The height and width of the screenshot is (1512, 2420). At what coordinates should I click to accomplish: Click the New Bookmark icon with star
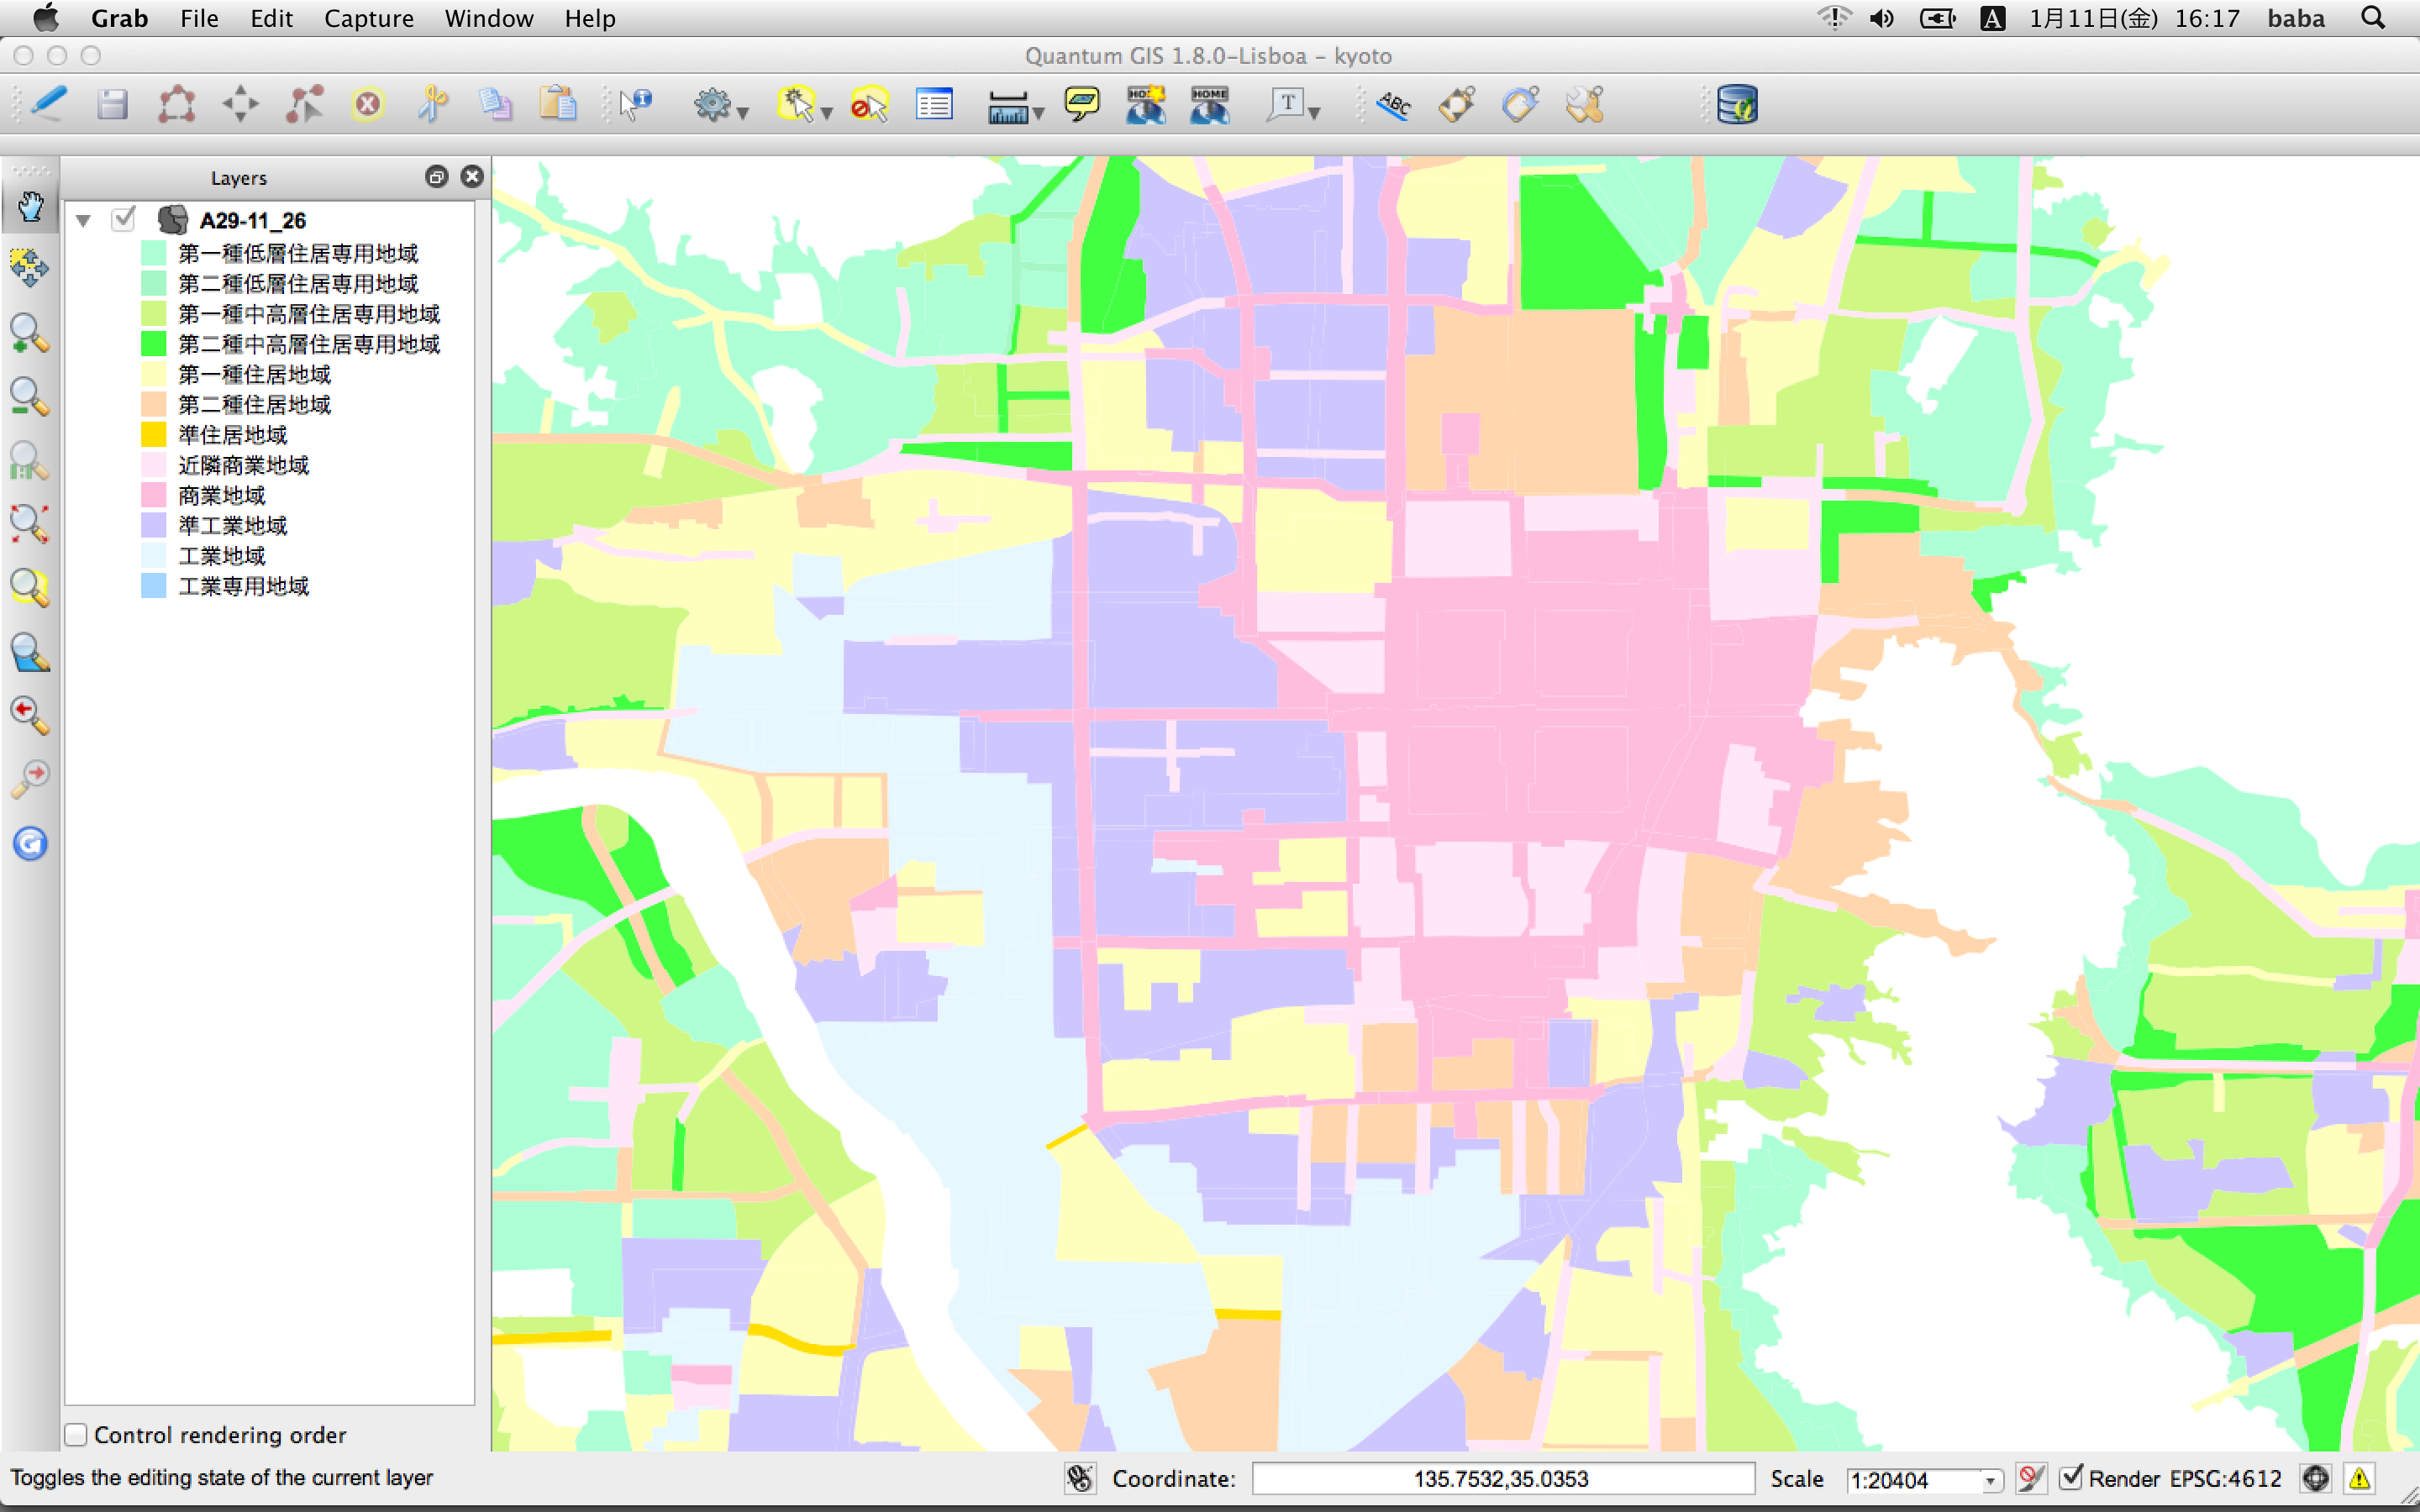click(x=1146, y=104)
